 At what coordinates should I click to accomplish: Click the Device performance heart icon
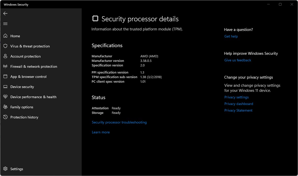coord(5,97)
